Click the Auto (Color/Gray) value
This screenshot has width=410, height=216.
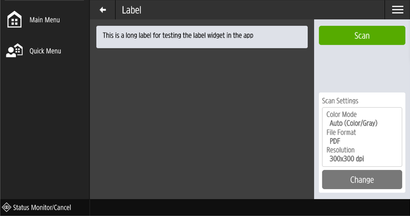(353, 123)
